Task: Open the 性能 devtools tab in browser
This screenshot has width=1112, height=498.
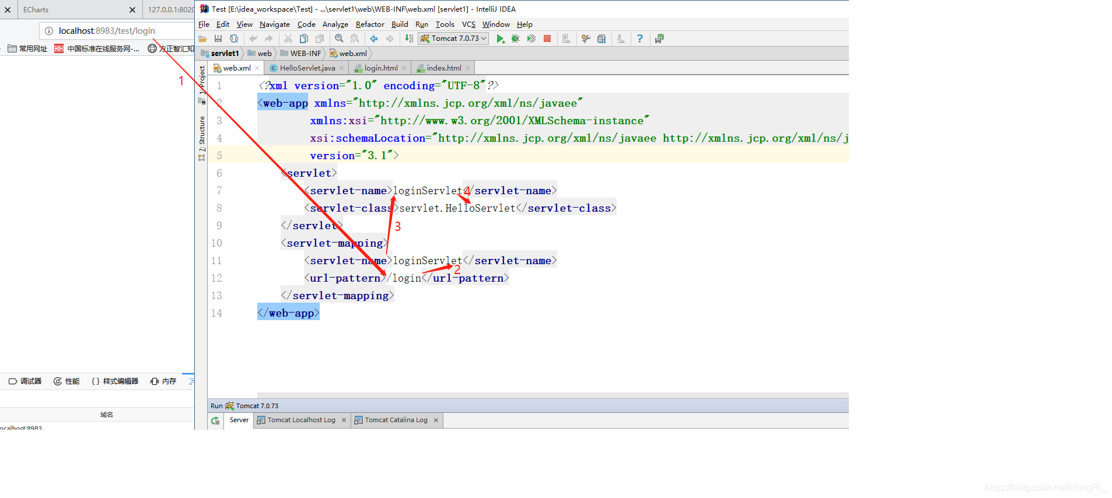Action: tap(67, 381)
